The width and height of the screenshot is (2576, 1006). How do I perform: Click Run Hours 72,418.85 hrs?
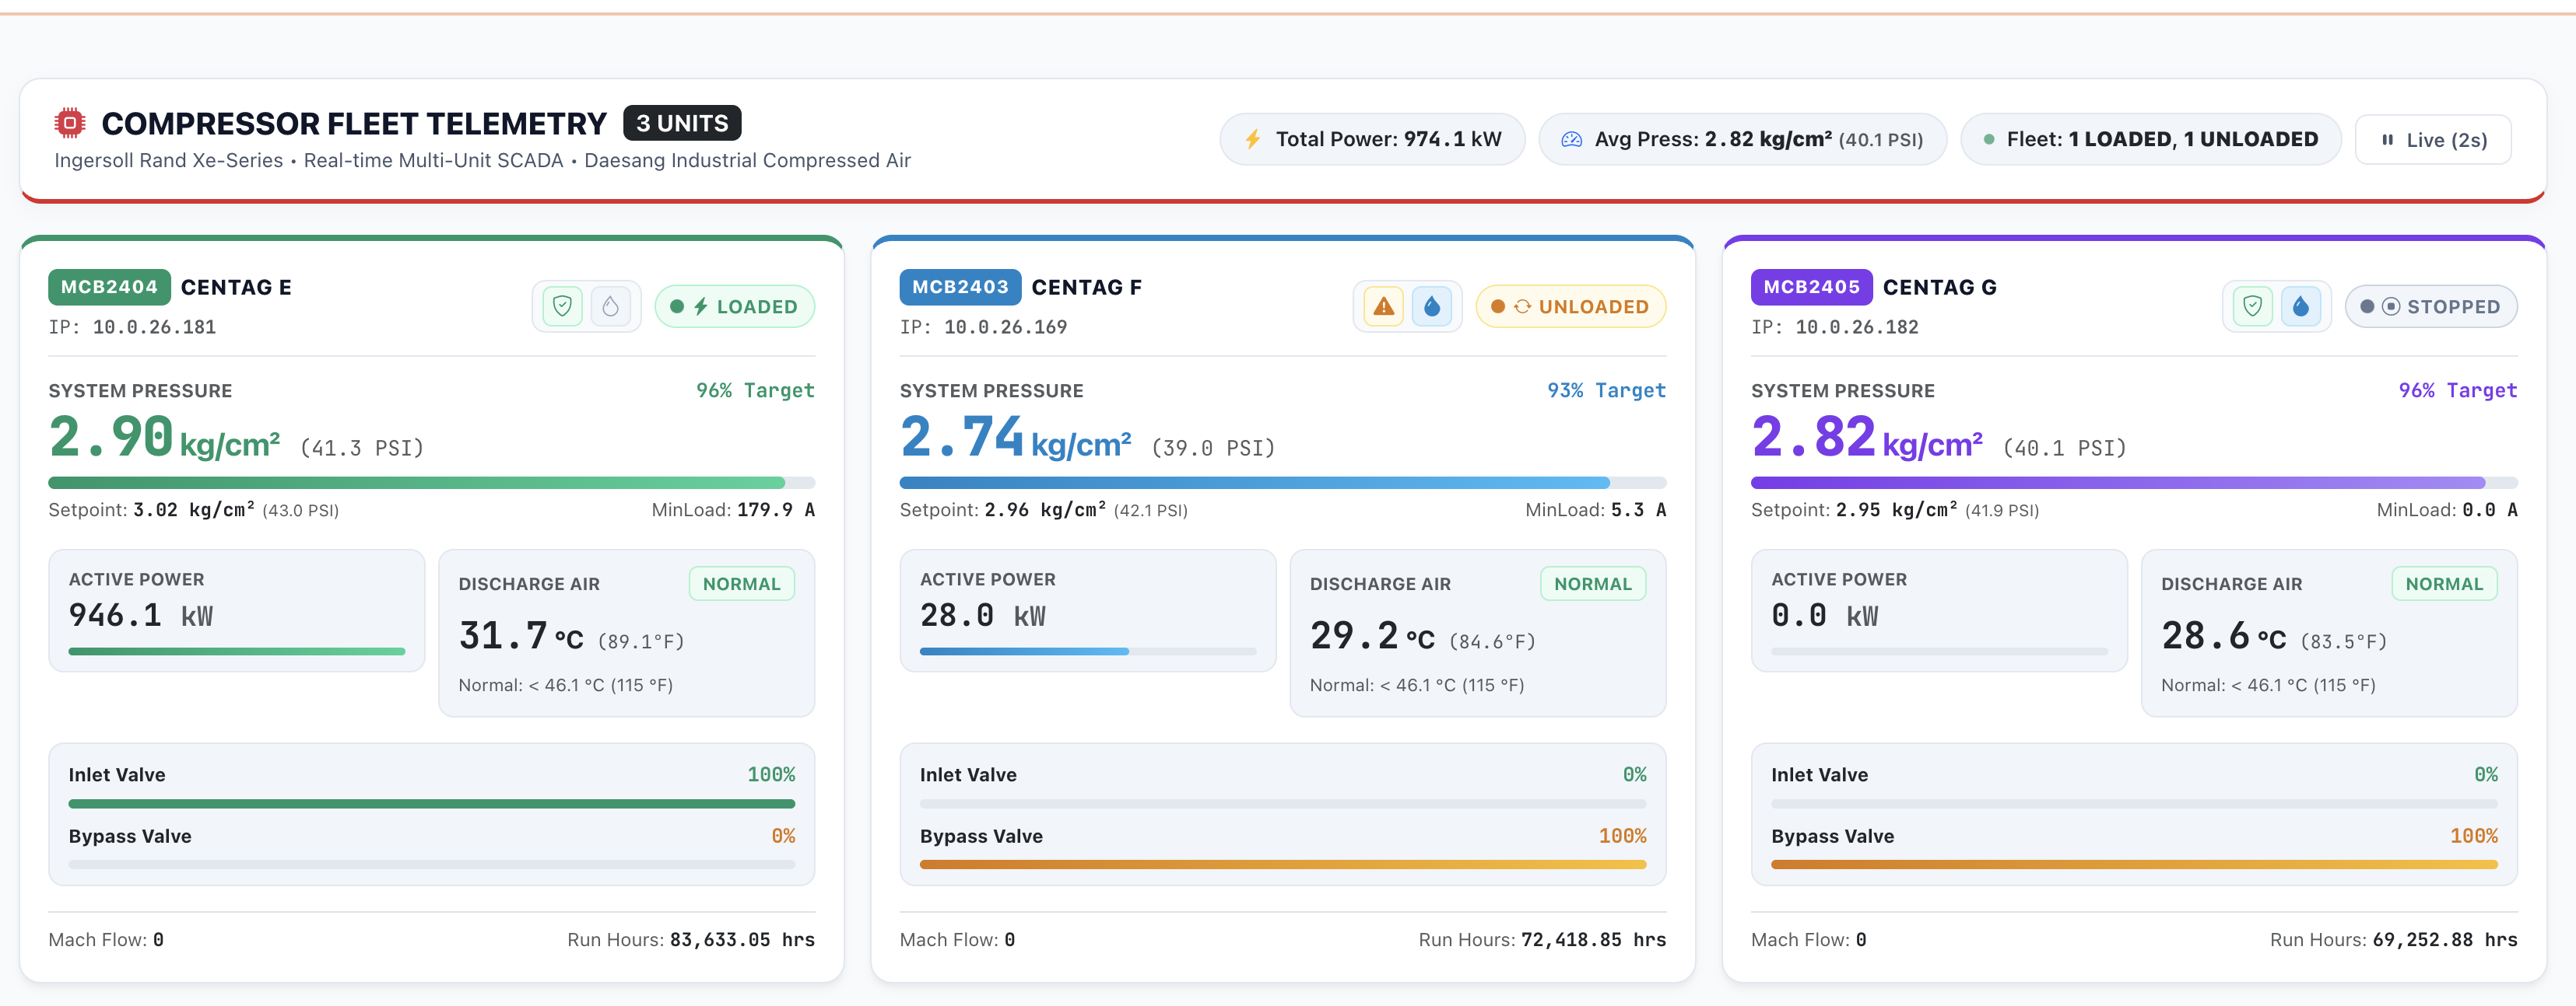1542,940
